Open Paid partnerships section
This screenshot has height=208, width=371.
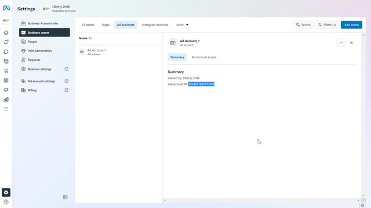point(45,51)
